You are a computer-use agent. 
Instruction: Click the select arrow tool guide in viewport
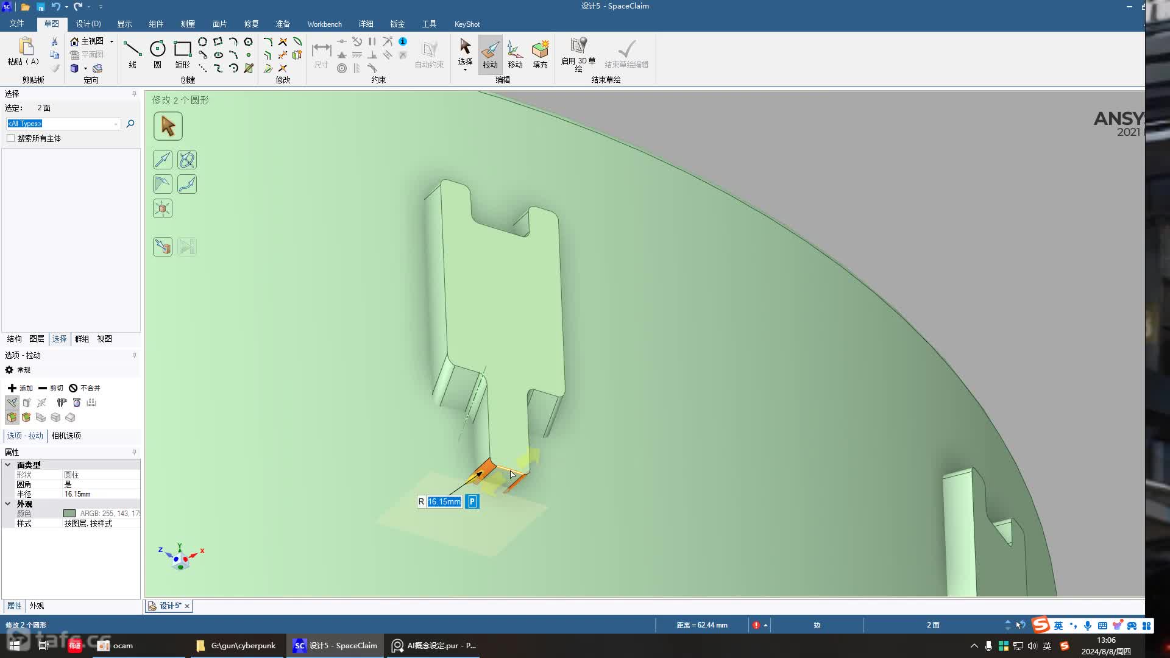tap(168, 126)
